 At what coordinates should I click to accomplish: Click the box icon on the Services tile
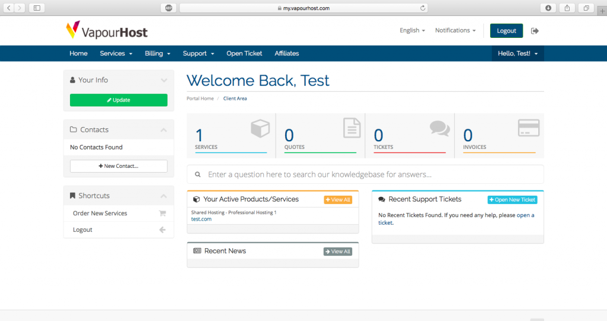tap(260, 128)
